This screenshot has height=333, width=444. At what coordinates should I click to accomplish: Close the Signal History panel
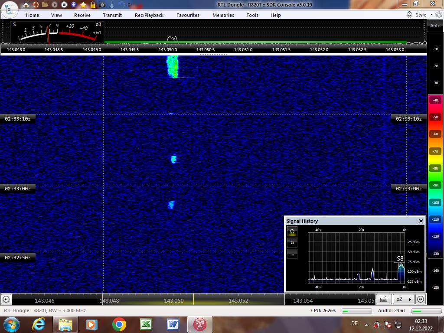421,221
